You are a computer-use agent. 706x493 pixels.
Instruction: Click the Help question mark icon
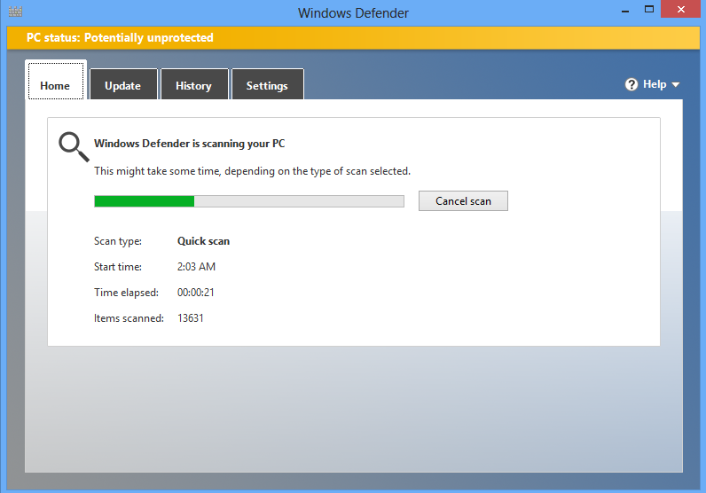[x=631, y=84]
